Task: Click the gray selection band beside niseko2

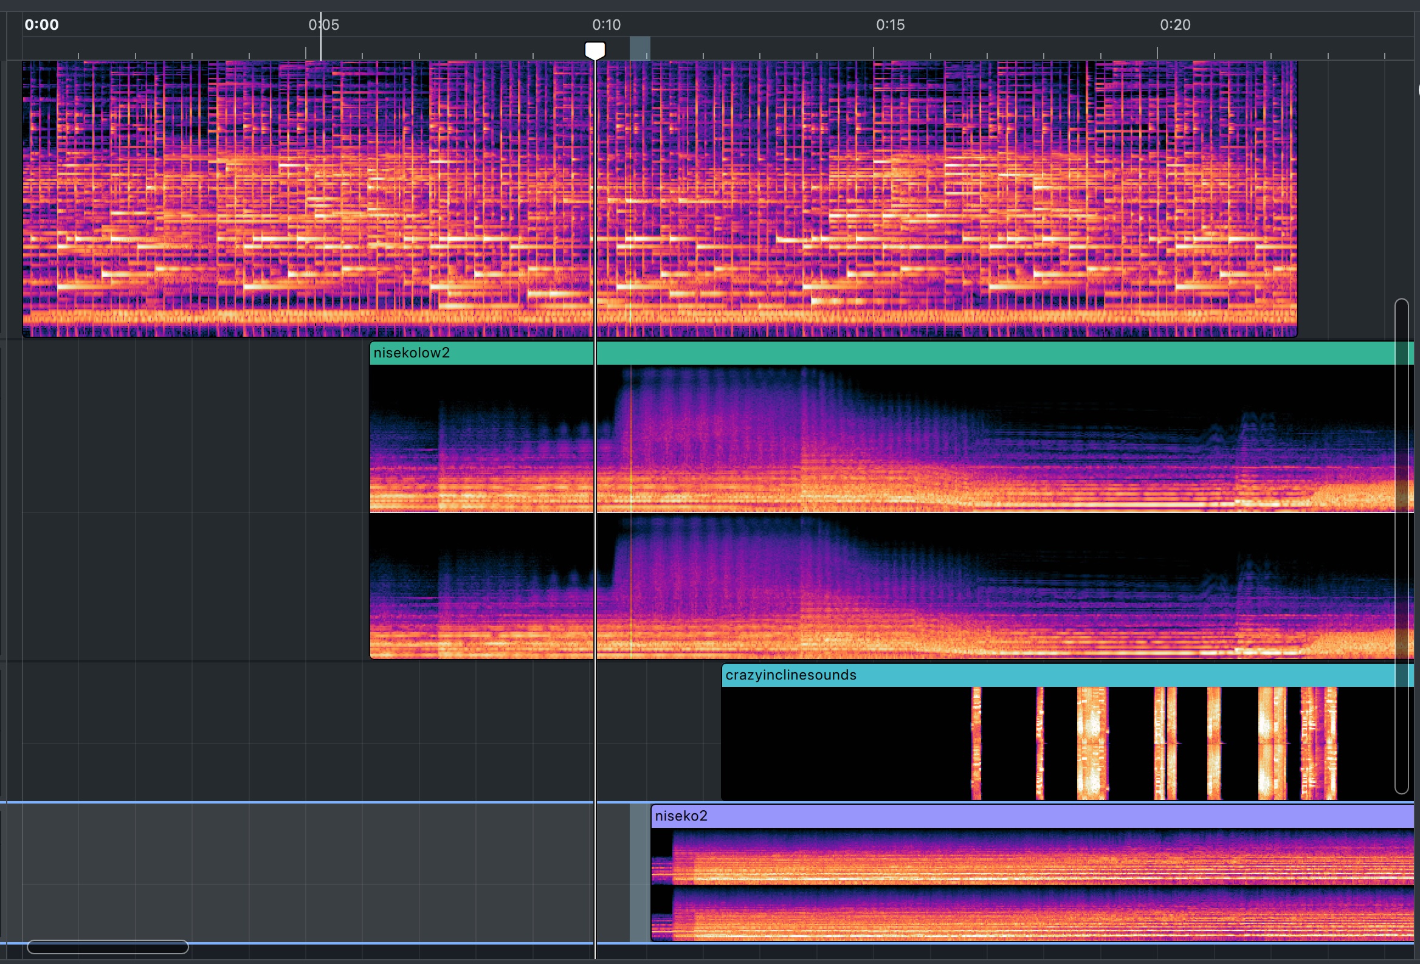Action: [639, 873]
